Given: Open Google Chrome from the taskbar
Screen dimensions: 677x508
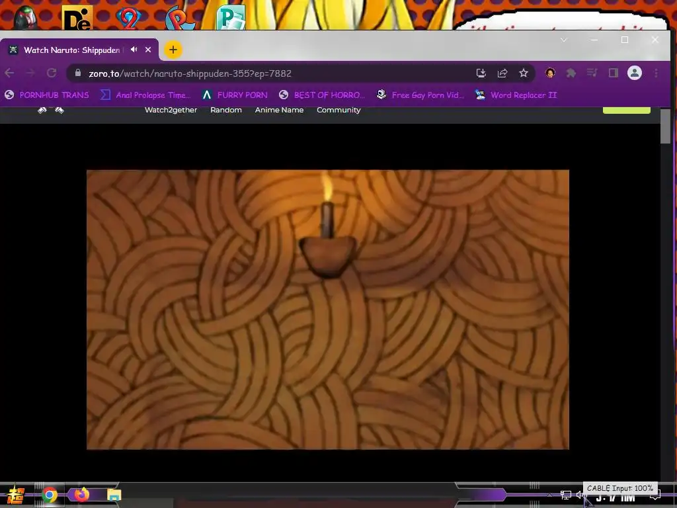Looking at the screenshot, I should pyautogui.click(x=50, y=495).
